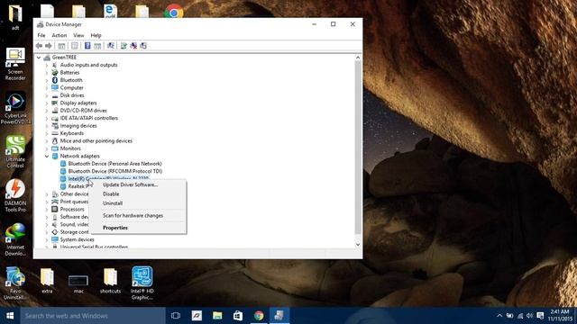Collapse the Network adapters category arrow
This screenshot has width=577, height=324.
(47, 156)
